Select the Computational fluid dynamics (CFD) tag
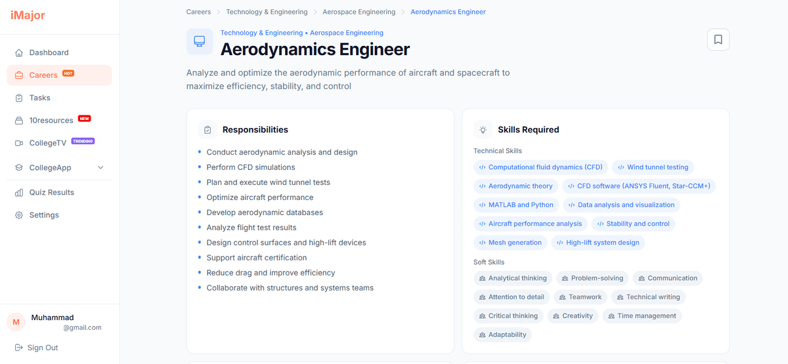 pyautogui.click(x=540, y=167)
